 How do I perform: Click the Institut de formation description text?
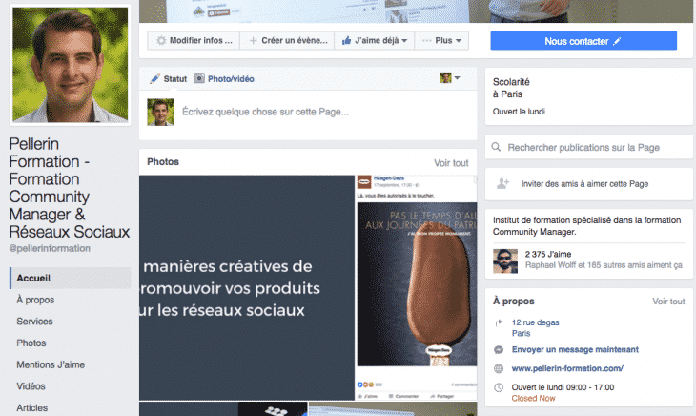(586, 226)
